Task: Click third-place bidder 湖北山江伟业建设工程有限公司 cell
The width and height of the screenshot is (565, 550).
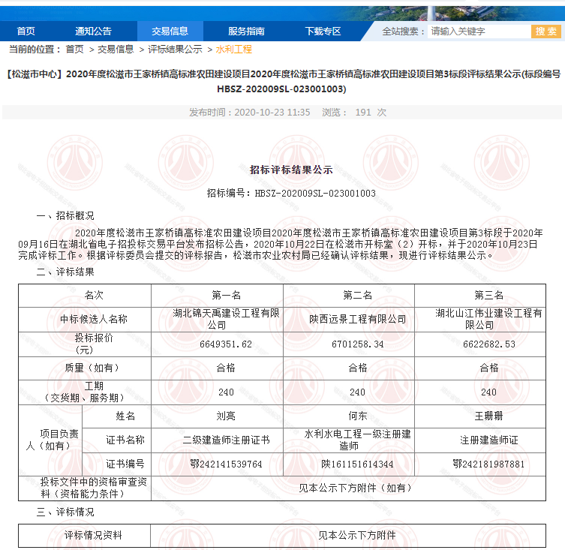Action: [x=488, y=319]
